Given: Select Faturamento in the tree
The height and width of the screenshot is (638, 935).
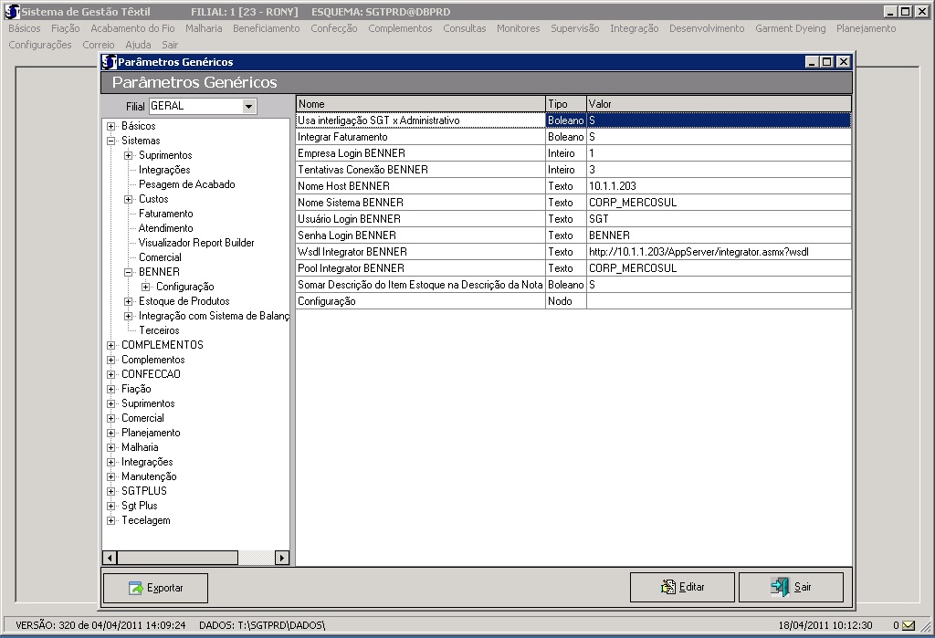Looking at the screenshot, I should point(165,214).
